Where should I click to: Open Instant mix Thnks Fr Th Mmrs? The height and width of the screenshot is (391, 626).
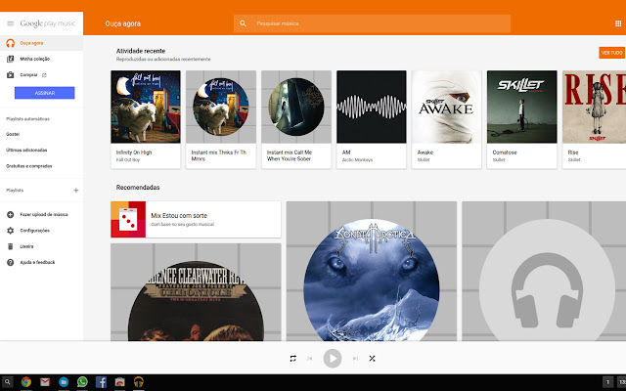[221, 119]
